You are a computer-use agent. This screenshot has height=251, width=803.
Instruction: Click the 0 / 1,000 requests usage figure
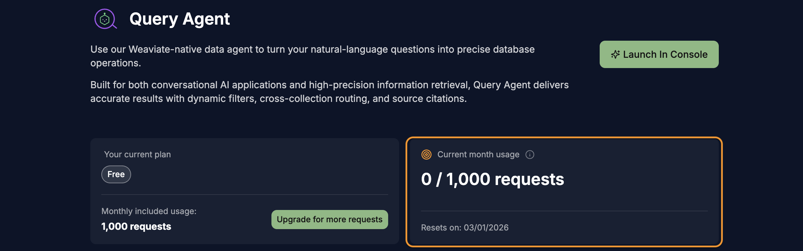click(492, 179)
